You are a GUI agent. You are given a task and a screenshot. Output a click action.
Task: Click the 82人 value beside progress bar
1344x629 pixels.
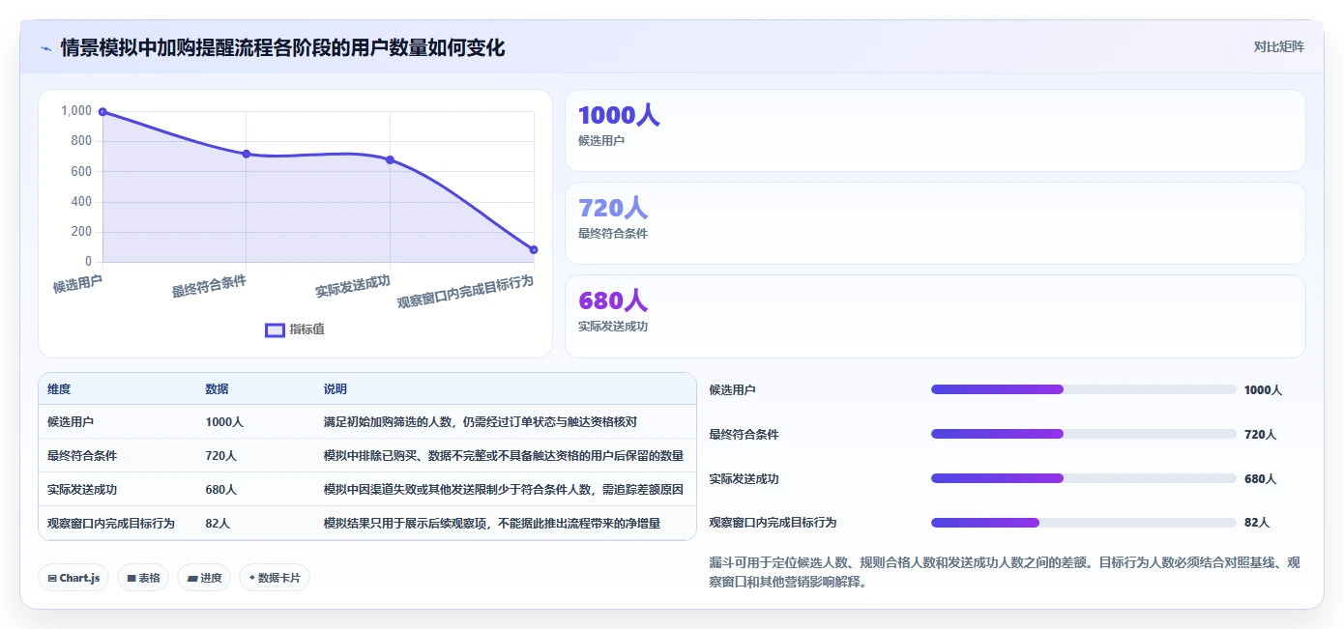(x=1257, y=523)
